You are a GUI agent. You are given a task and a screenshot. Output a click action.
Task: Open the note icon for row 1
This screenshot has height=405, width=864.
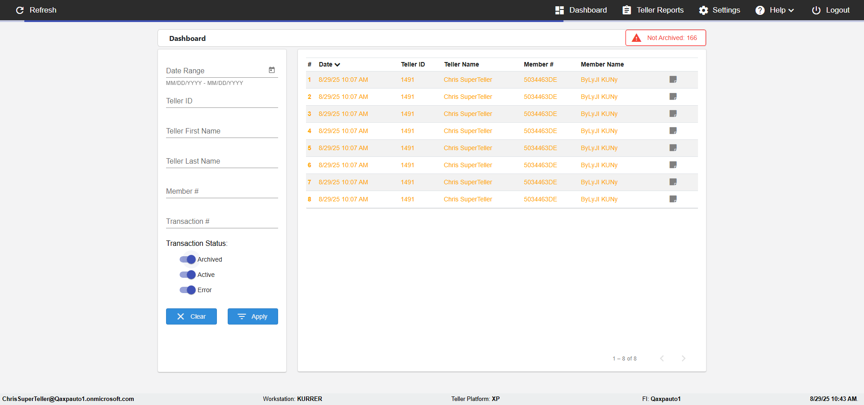(x=673, y=80)
